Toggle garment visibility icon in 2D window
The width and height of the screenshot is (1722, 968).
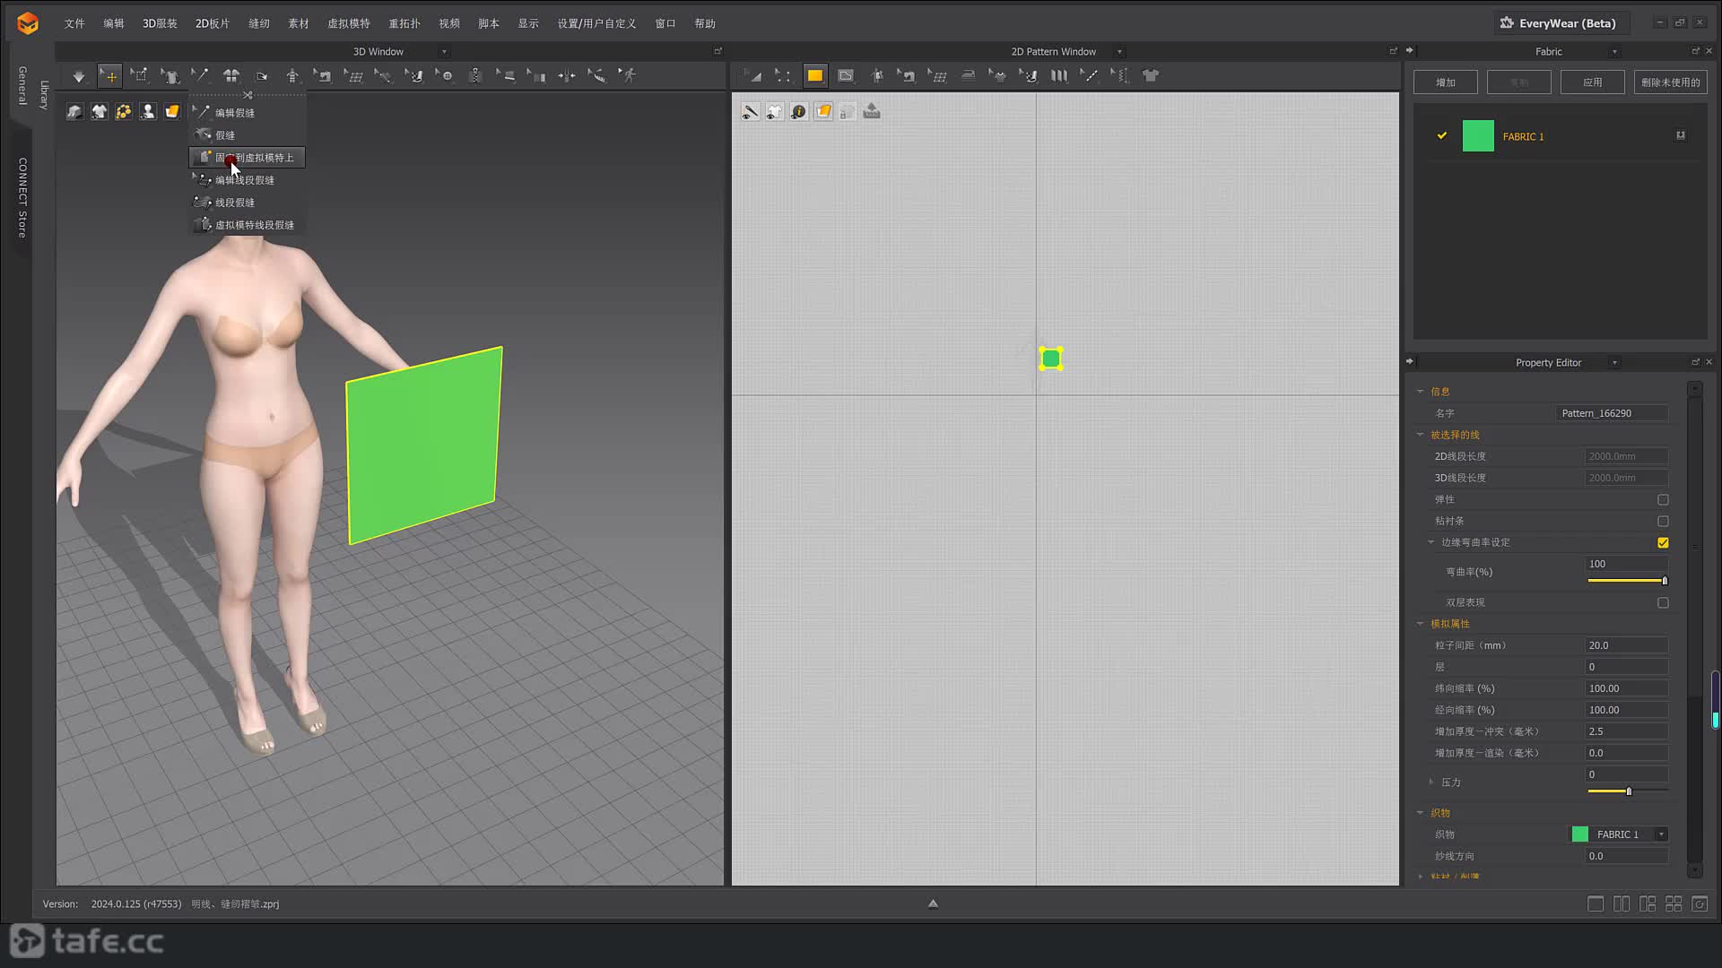click(774, 112)
